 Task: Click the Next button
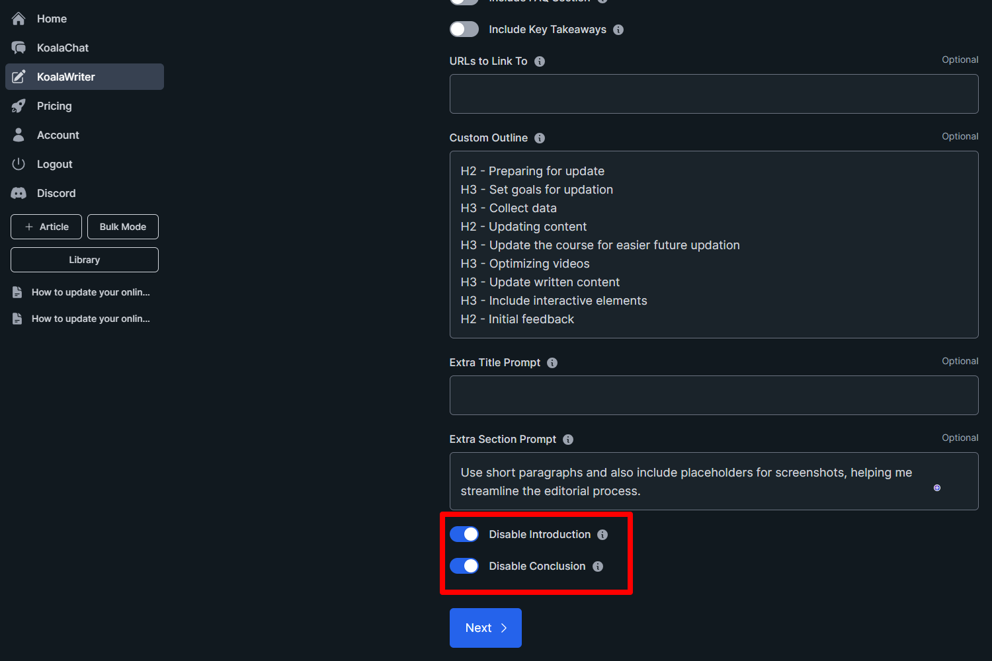pyautogui.click(x=485, y=627)
